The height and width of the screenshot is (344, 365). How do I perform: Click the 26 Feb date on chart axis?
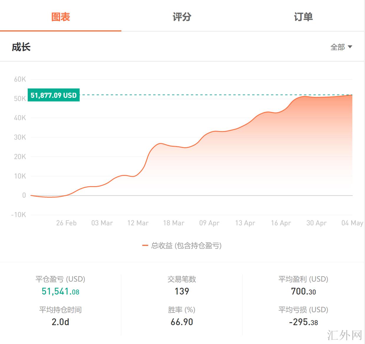(66, 223)
